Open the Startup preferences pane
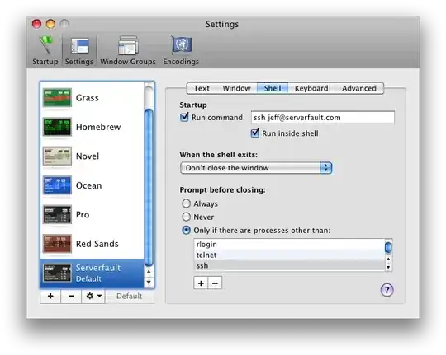This screenshot has height=355, width=446. (x=45, y=51)
